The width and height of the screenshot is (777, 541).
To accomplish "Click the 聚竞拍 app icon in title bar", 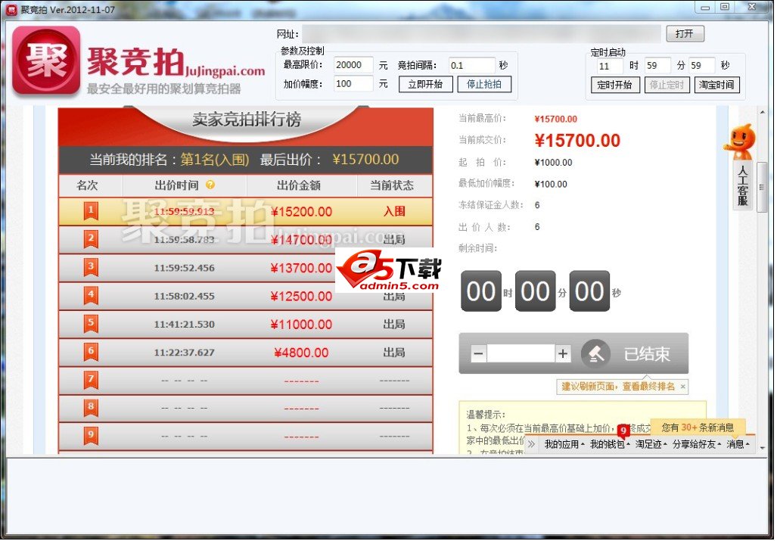I will pos(12,9).
